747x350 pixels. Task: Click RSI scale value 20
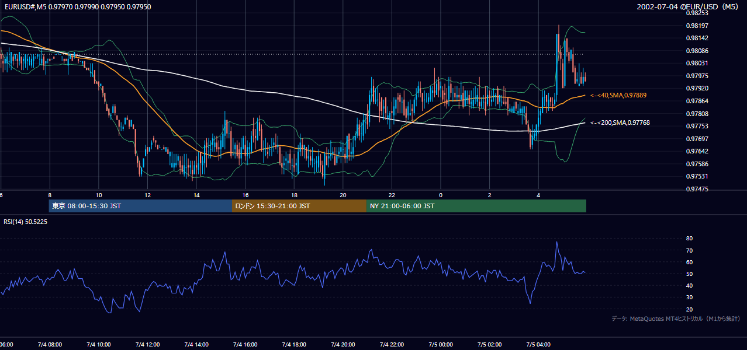pos(689,309)
